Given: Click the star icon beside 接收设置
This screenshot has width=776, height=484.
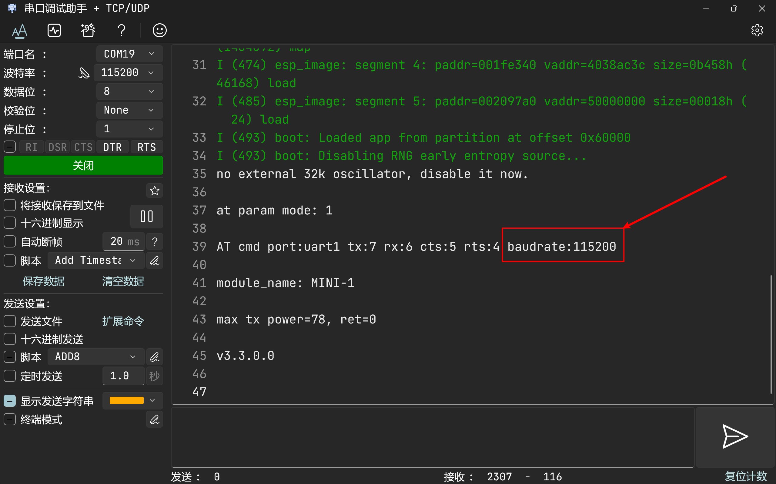Looking at the screenshot, I should (155, 191).
